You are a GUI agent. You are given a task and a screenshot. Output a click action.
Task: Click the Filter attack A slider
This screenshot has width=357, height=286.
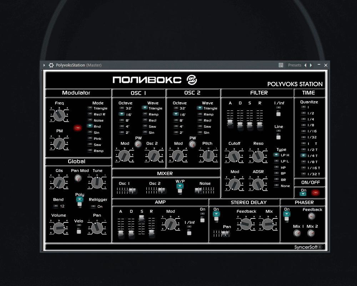tap(230, 123)
